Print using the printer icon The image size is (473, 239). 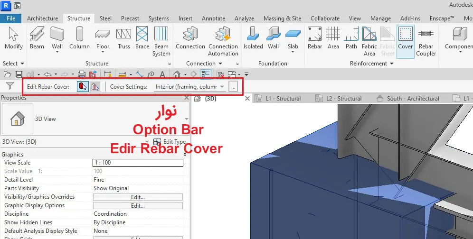click(x=82, y=74)
